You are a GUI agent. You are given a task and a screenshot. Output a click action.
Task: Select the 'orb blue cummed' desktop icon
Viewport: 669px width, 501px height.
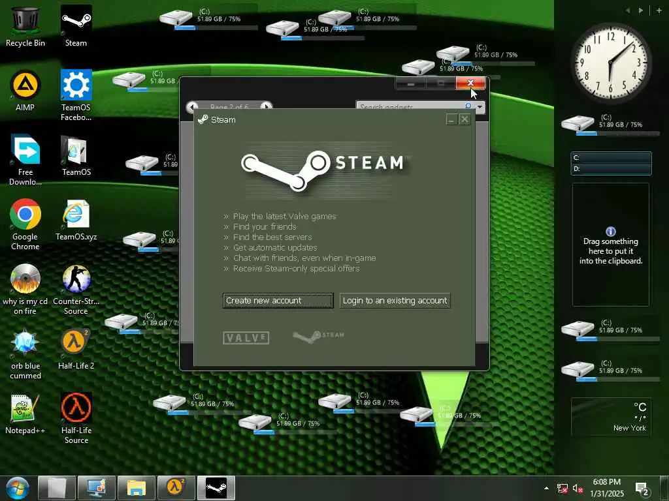pyautogui.click(x=25, y=354)
